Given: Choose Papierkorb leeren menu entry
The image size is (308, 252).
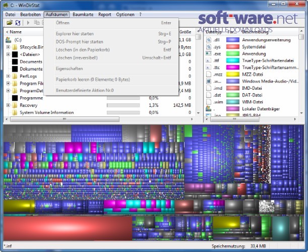Looking at the screenshot, I should 111,80.
